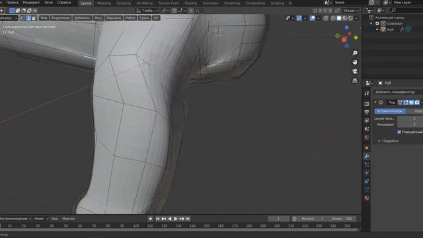Open the Вершина vertex menu
The width and height of the screenshot is (423, 238).
pos(114,18)
